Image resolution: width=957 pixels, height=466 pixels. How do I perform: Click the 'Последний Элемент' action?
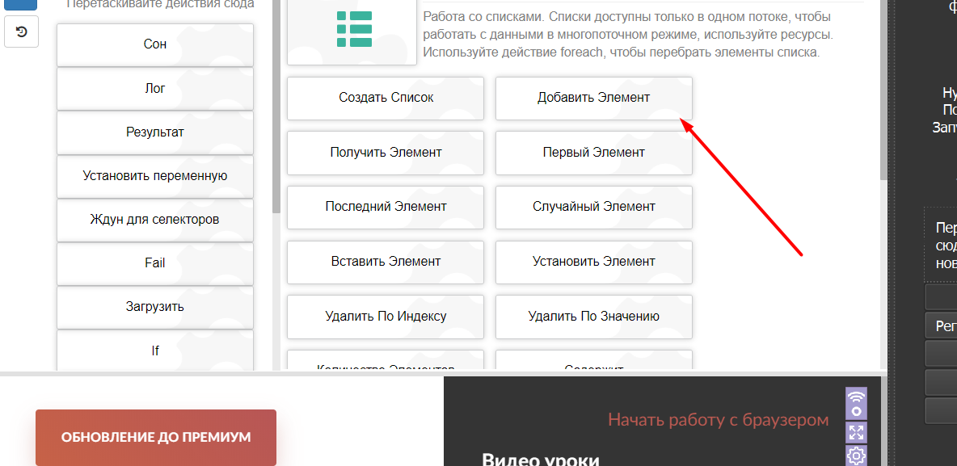click(386, 207)
